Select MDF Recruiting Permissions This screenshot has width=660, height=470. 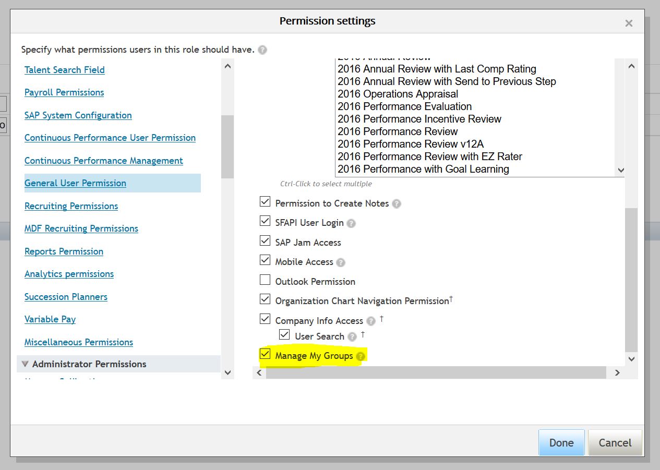(x=81, y=228)
